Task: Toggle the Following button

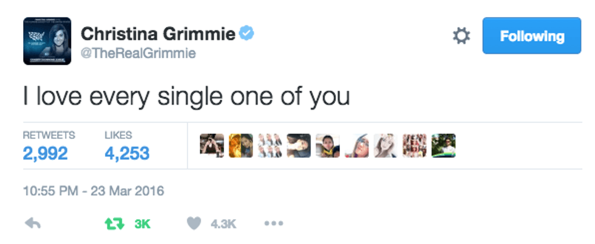Action: click(532, 36)
